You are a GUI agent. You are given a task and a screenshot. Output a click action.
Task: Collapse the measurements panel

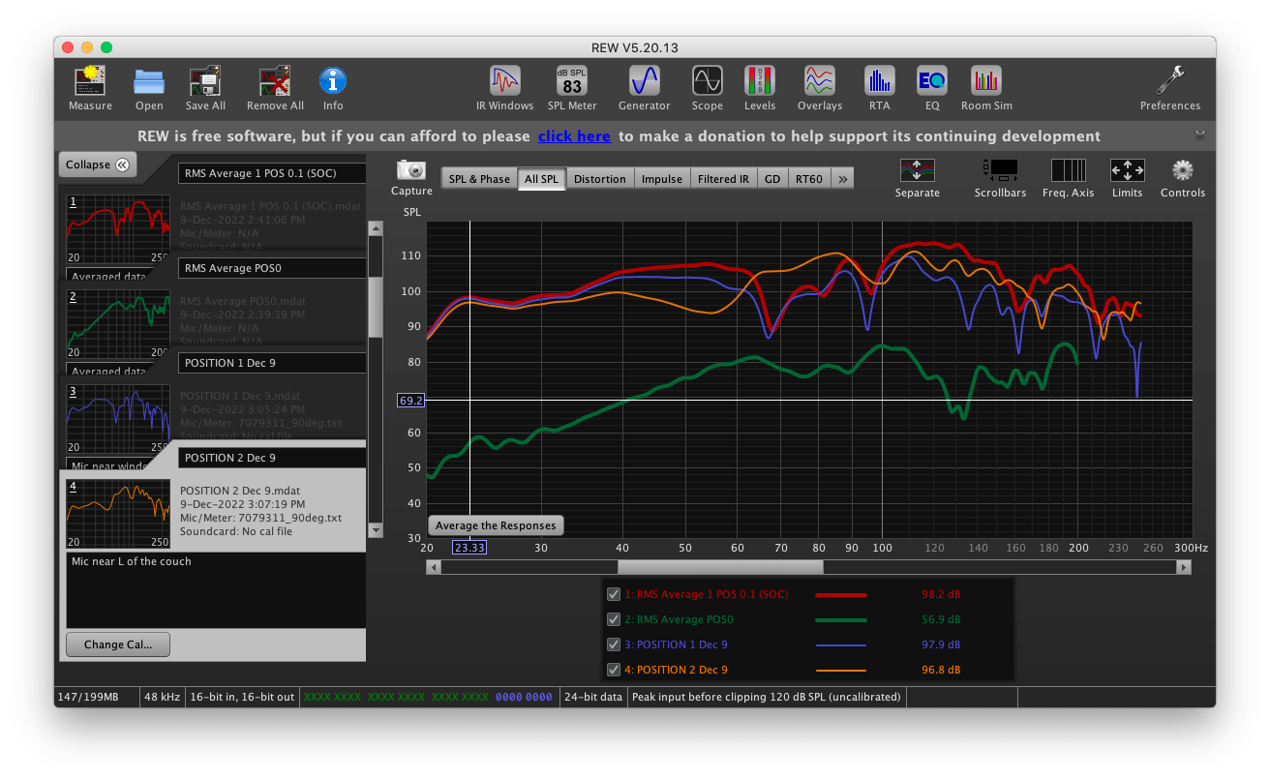[x=98, y=165]
